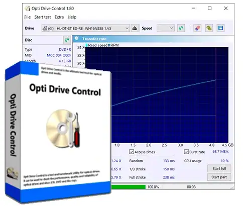
Task: Click the Read speed legend swatch
Action: coord(87,45)
